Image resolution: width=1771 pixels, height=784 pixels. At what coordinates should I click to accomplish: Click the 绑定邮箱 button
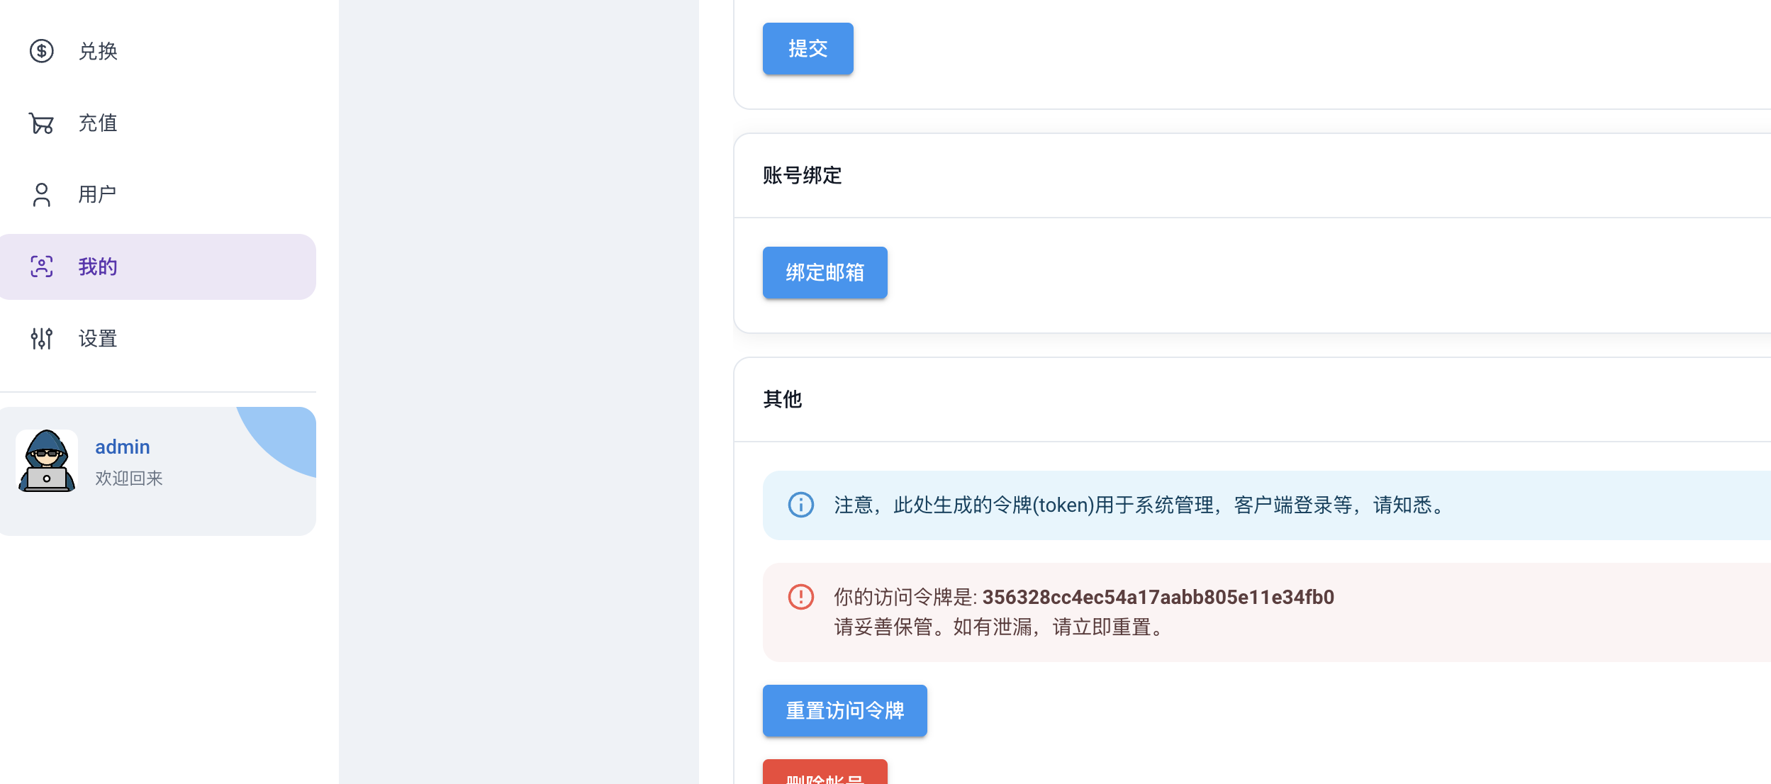click(825, 273)
